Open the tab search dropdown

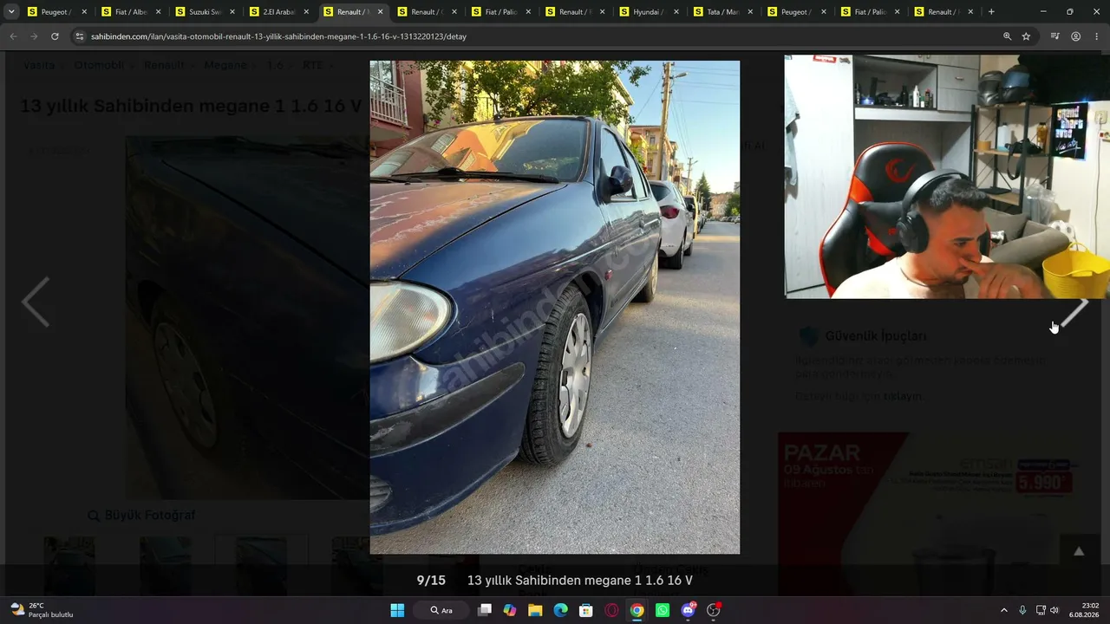point(12,12)
